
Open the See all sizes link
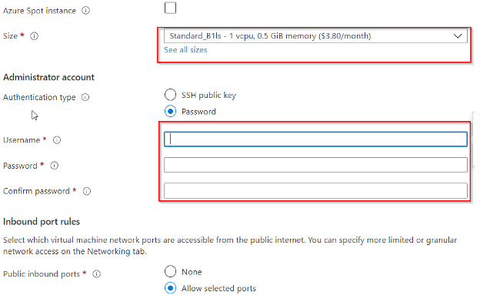click(185, 50)
